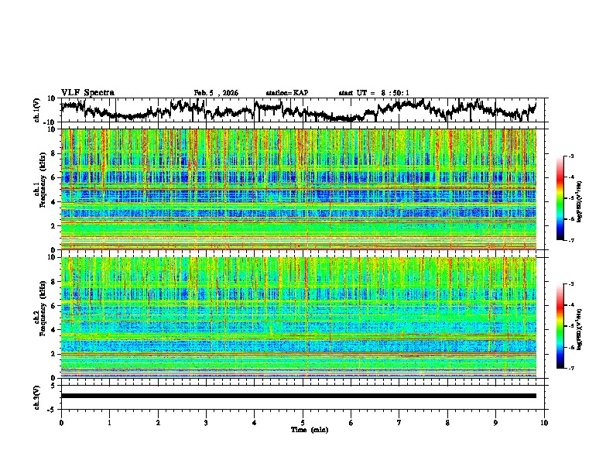613x474 pixels.
Task: Click time axis tick label "1"
Action: 109,423
